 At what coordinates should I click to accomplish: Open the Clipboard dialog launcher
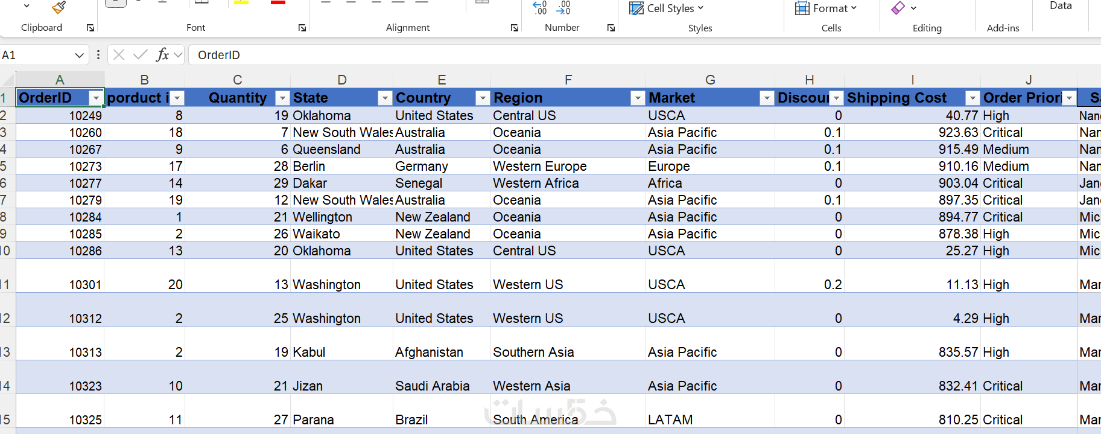(x=90, y=28)
